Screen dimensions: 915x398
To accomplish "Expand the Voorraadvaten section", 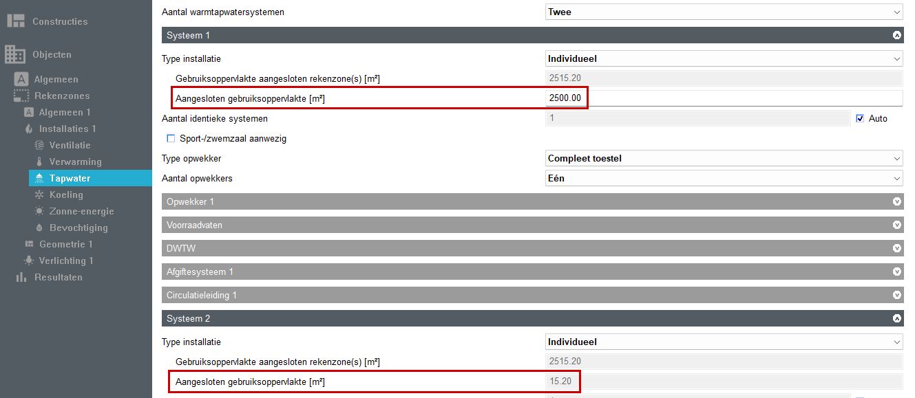I will 896,225.
